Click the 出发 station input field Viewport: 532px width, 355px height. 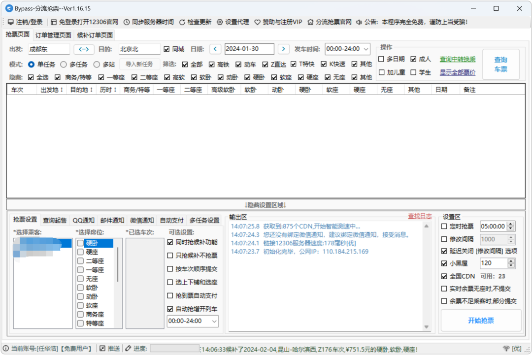coord(48,49)
